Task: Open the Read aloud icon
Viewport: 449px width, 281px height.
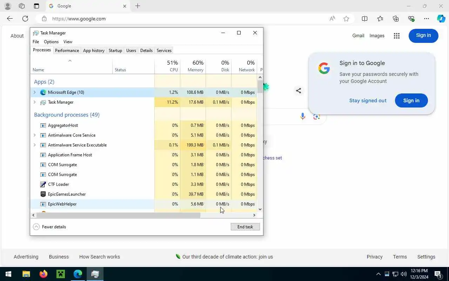Action: coord(332,19)
